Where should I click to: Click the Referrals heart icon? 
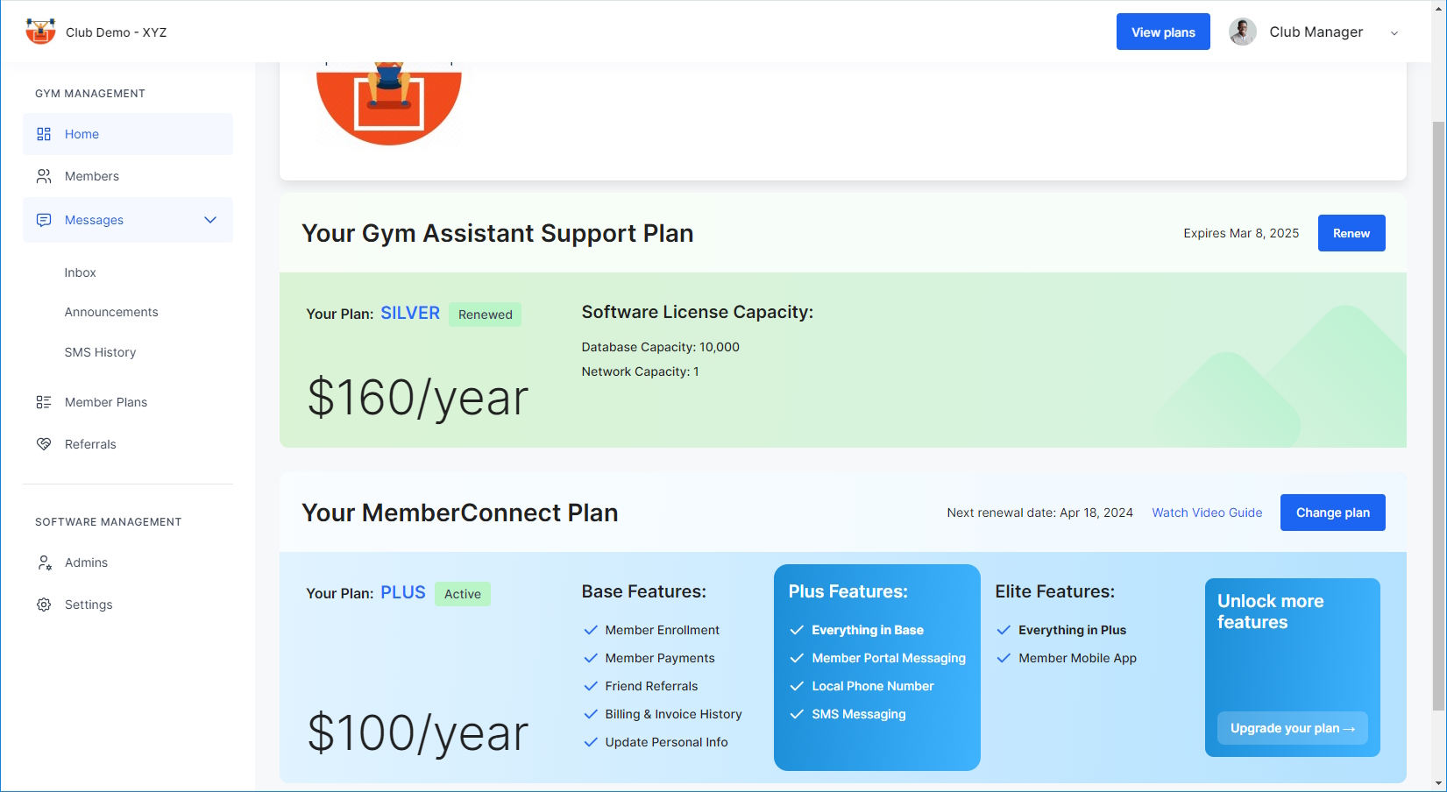tap(43, 444)
